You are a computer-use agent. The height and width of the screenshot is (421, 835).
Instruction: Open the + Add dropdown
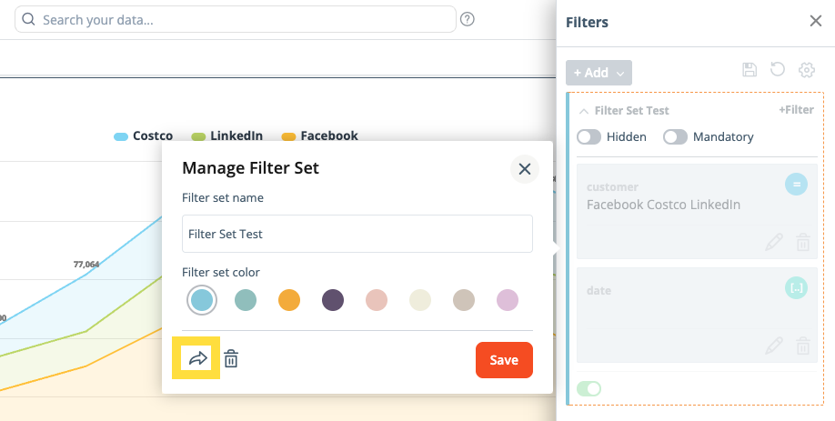point(599,73)
